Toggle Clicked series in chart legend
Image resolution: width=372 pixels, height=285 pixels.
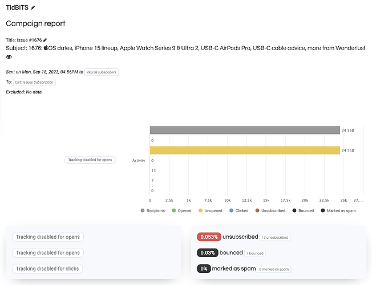point(238,210)
